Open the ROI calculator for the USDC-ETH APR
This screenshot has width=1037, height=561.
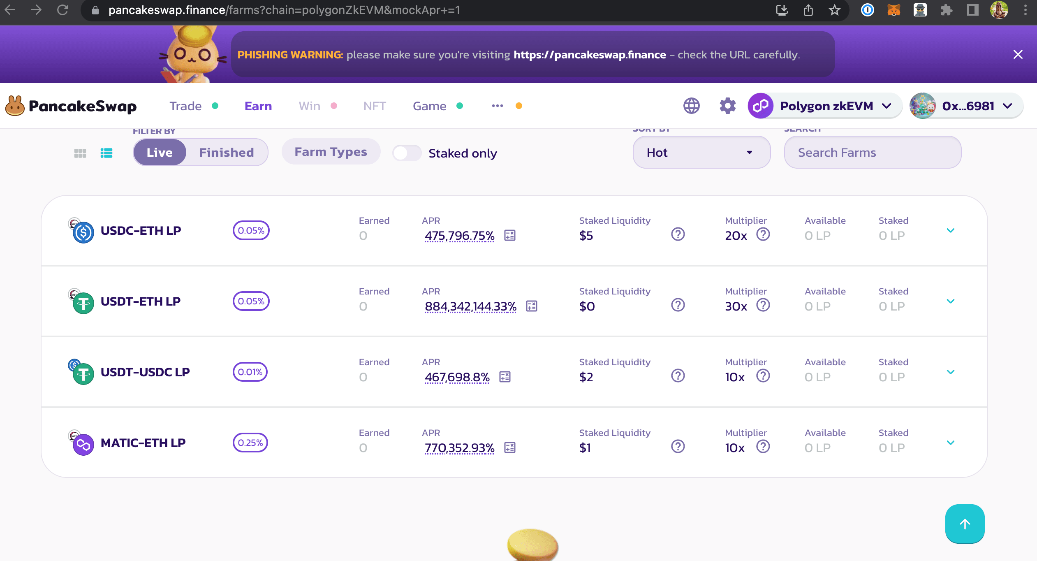tap(510, 235)
